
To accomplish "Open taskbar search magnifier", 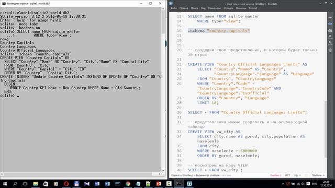I will [15, 184].
